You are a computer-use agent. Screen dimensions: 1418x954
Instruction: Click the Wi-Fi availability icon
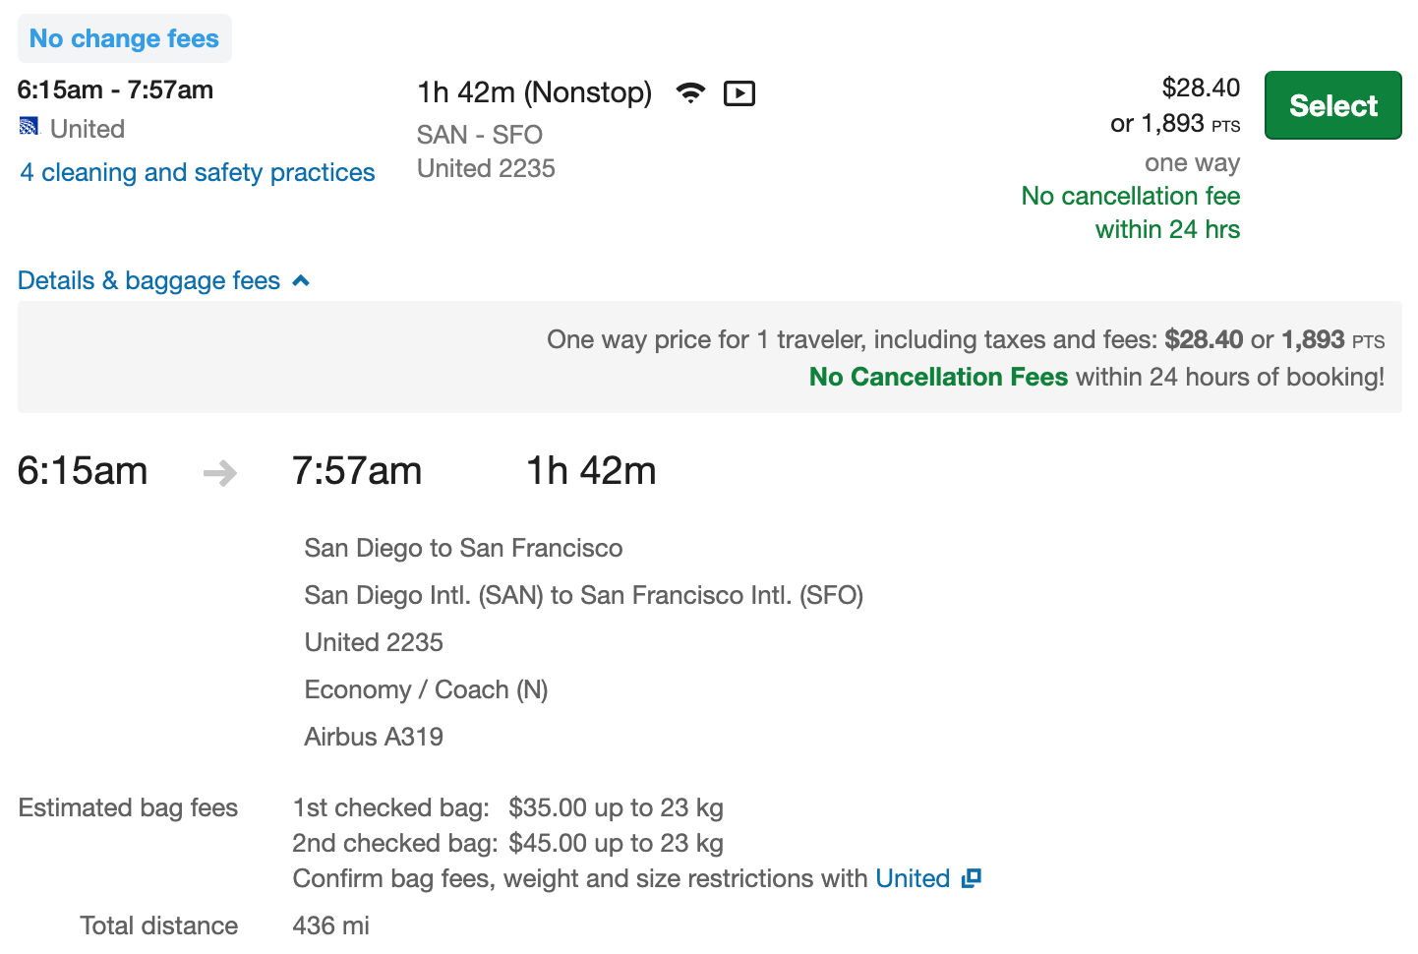click(x=691, y=92)
